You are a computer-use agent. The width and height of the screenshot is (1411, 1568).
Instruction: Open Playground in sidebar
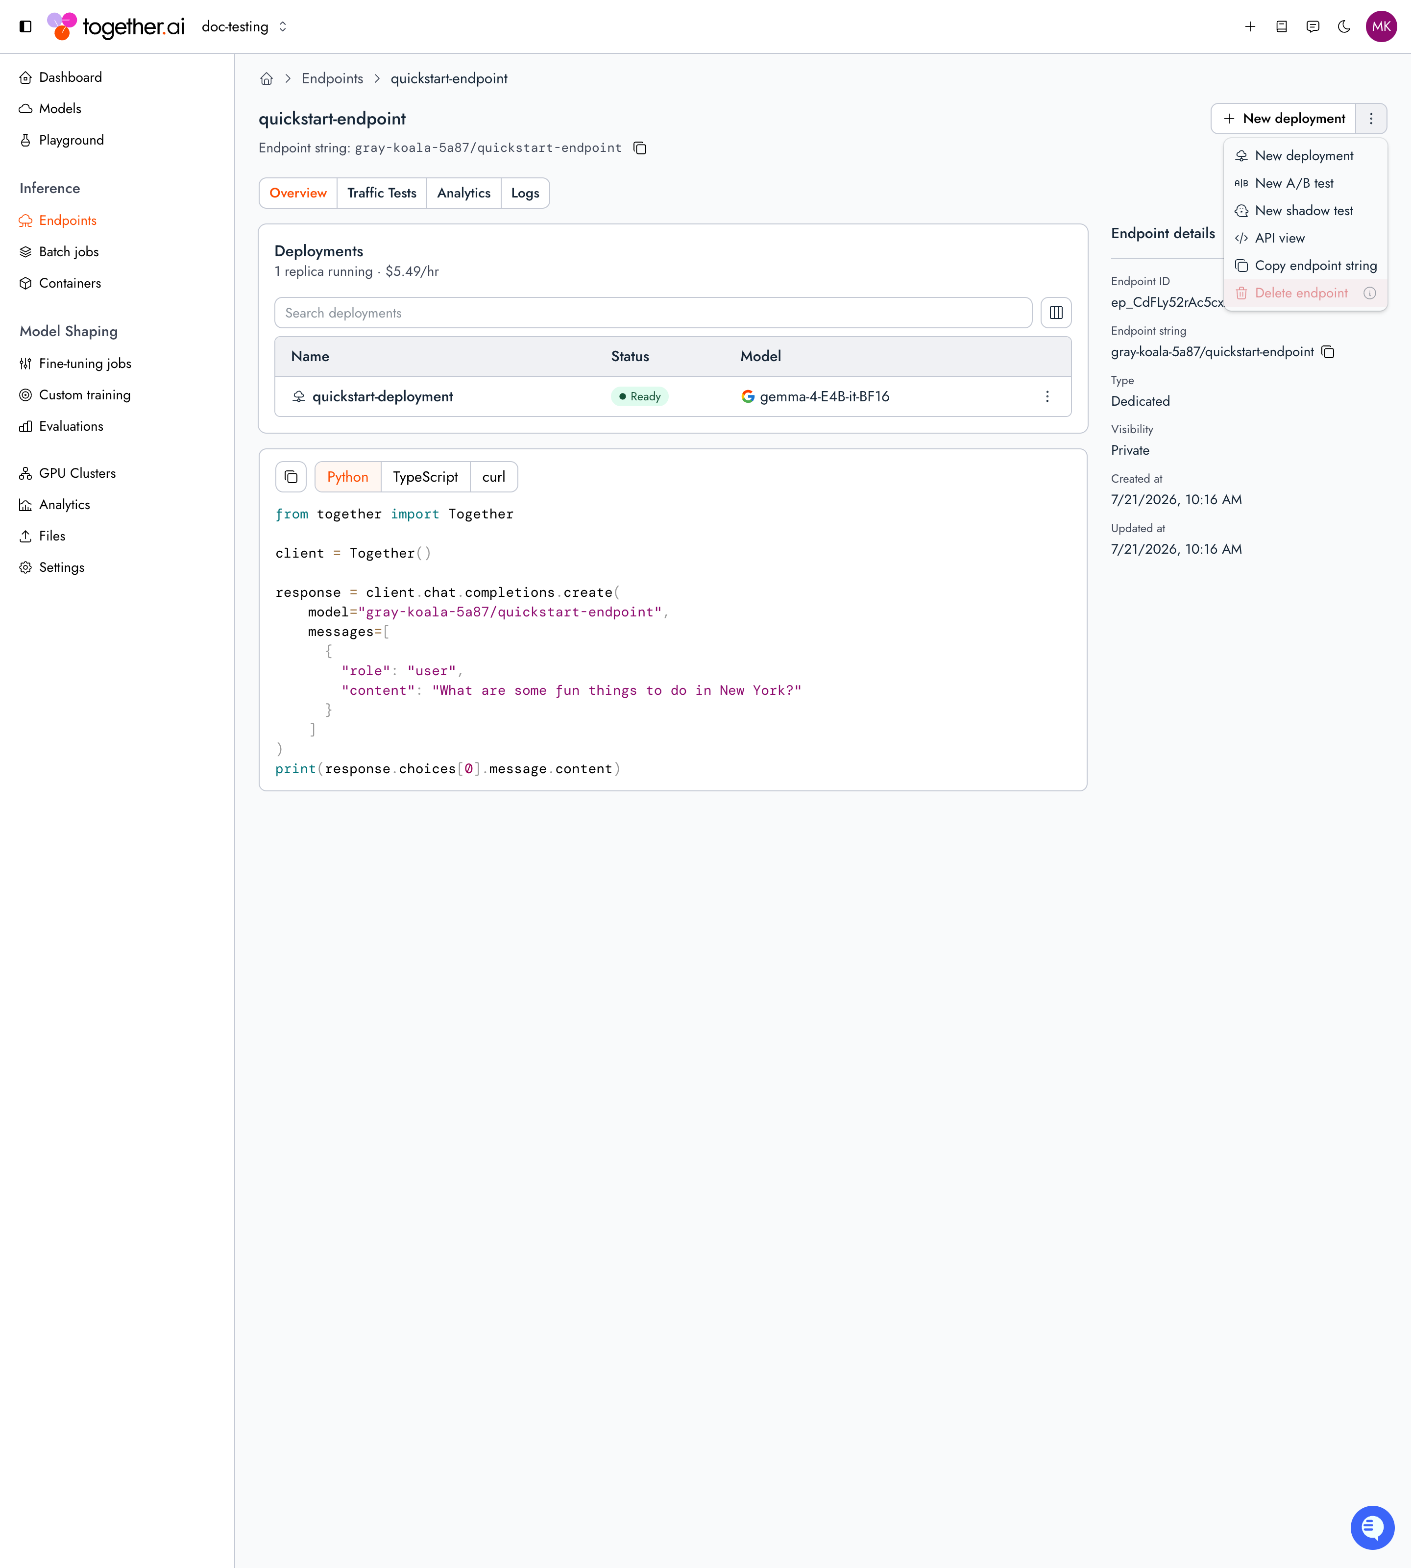pyautogui.click(x=61, y=140)
